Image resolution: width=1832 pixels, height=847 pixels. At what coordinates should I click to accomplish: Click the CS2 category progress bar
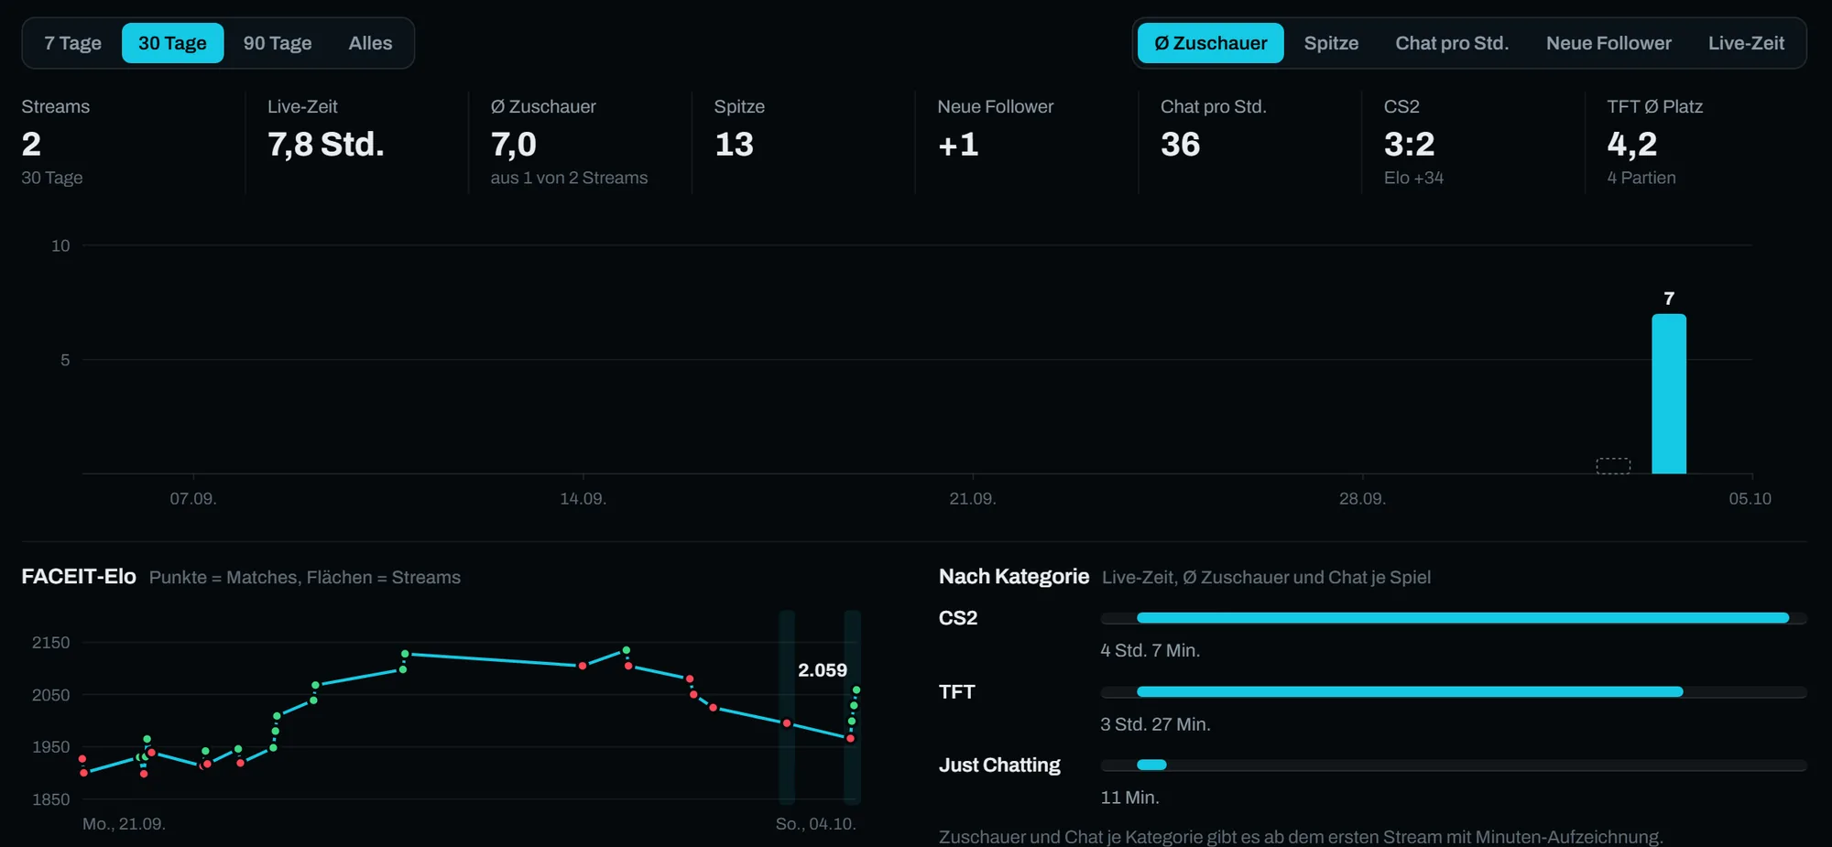click(1454, 618)
